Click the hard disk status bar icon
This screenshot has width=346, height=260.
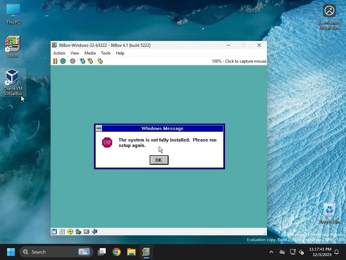(x=86, y=232)
